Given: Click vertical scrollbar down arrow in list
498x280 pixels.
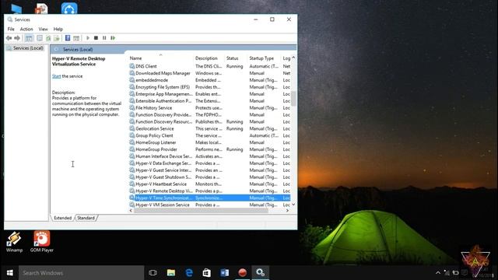Looking at the screenshot, I should tap(293, 205).
